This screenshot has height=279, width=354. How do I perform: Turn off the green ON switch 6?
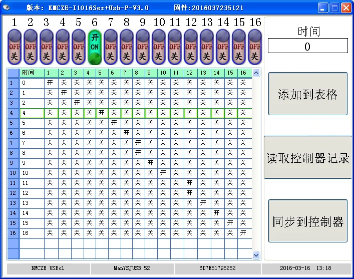tap(95, 47)
